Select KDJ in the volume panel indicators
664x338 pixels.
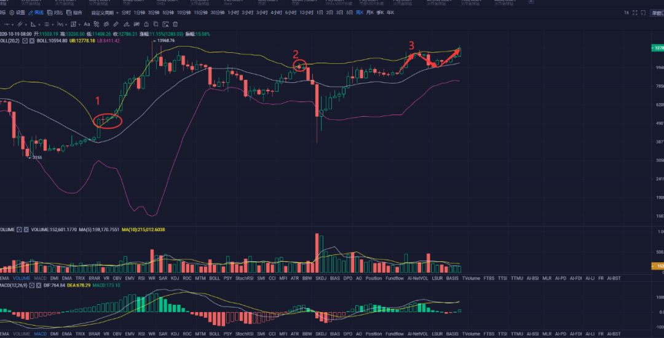pos(174,278)
